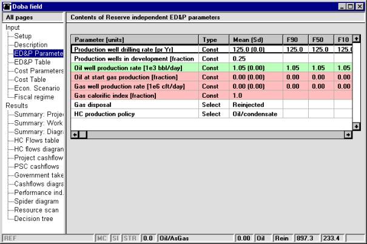Image resolution: width=367 pixels, height=244 pixels.
Task: Click the All pages header
Action: (x=33, y=18)
